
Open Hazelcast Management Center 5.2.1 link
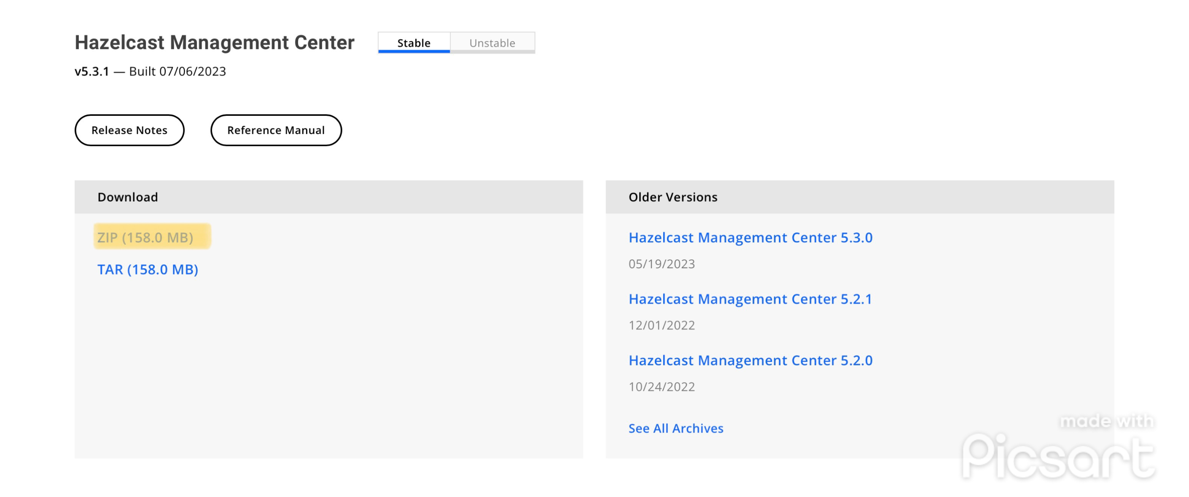pyautogui.click(x=750, y=299)
